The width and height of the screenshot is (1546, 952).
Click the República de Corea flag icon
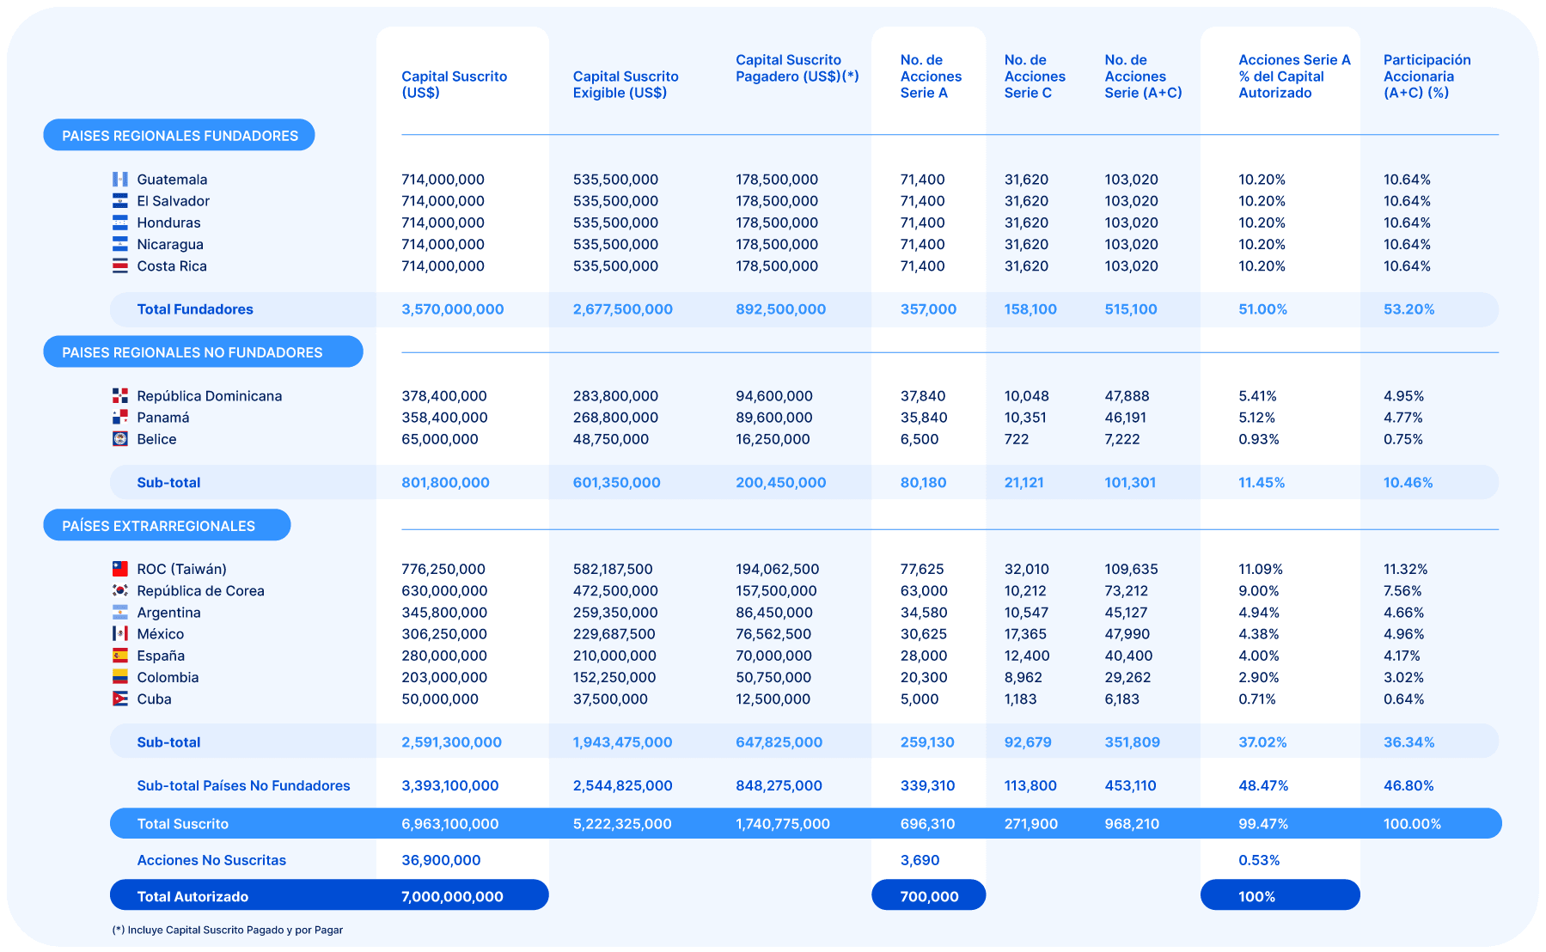[x=119, y=591]
